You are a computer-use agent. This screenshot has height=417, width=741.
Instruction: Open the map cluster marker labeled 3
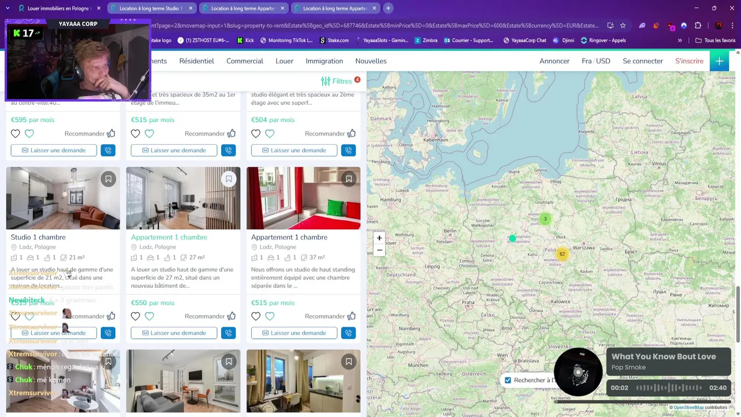[x=545, y=219]
